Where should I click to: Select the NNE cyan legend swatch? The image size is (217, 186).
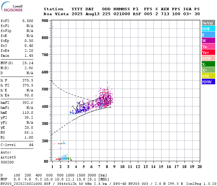208,29
